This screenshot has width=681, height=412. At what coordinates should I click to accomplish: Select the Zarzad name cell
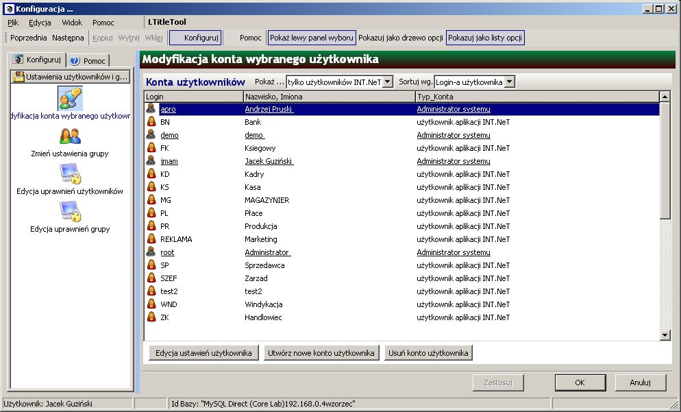(x=256, y=278)
